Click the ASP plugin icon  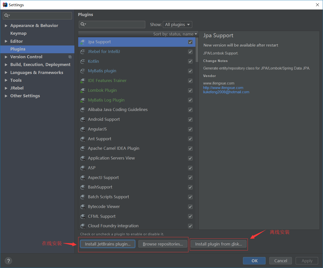(83, 168)
